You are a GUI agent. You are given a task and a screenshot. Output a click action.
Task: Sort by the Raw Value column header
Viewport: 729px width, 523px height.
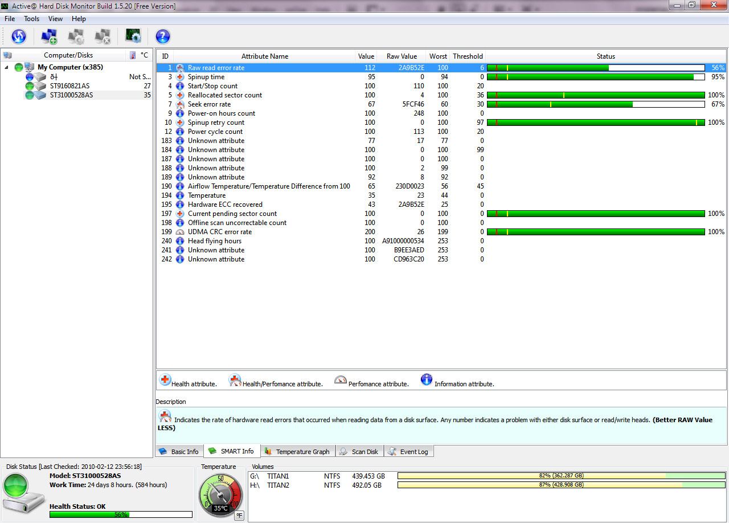(x=402, y=56)
